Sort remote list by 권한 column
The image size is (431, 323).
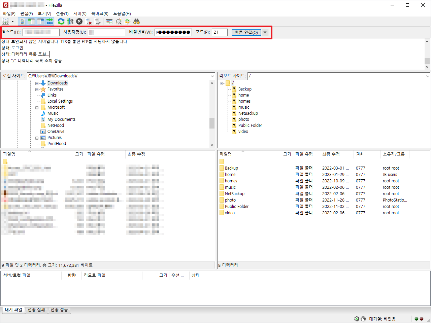pyautogui.click(x=367, y=154)
